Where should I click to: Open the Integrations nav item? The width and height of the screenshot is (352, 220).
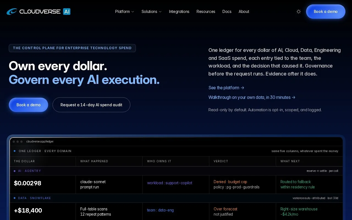tap(179, 12)
